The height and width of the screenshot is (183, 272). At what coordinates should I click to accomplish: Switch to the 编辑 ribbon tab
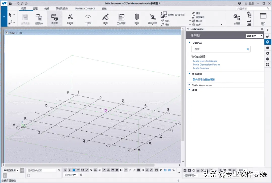pyautogui.click(x=47, y=8)
